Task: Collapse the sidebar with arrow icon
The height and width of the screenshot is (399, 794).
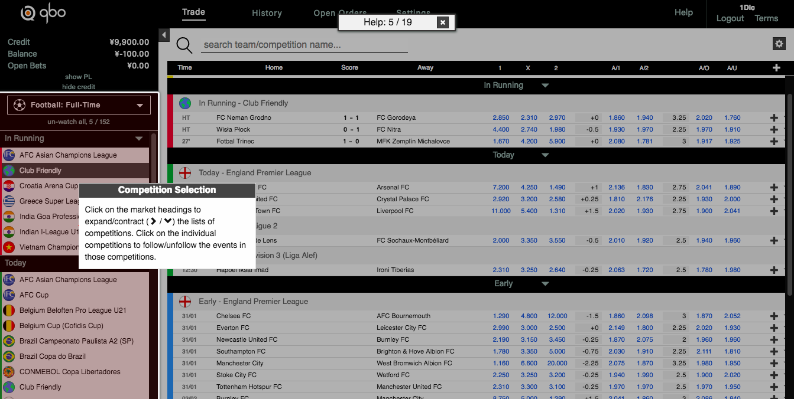Action: 164,35
